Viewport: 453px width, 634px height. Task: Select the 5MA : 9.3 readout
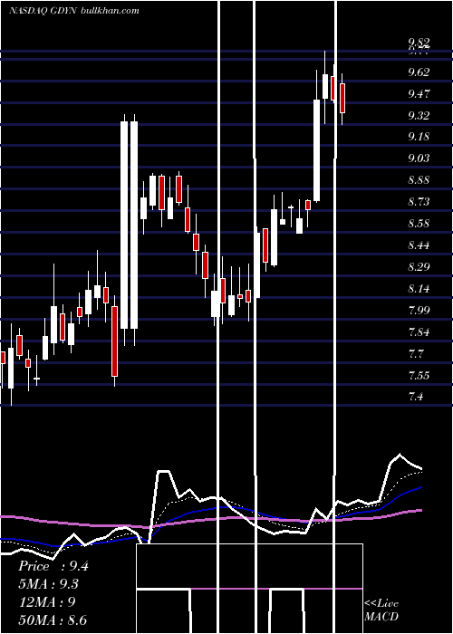pos(49,584)
